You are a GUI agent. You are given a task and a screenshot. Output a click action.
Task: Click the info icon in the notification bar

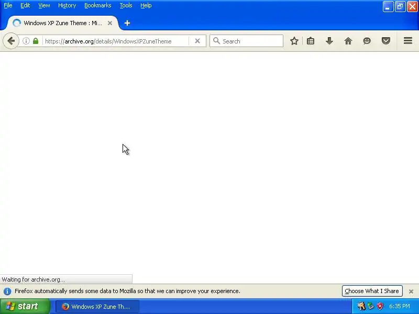tap(7, 291)
